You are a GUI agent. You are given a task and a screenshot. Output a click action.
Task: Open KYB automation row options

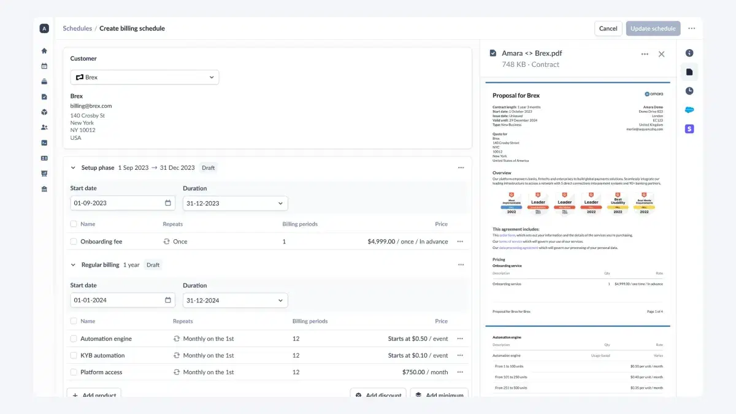[460, 355]
